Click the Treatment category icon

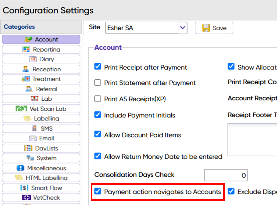pyautogui.click(x=26, y=79)
